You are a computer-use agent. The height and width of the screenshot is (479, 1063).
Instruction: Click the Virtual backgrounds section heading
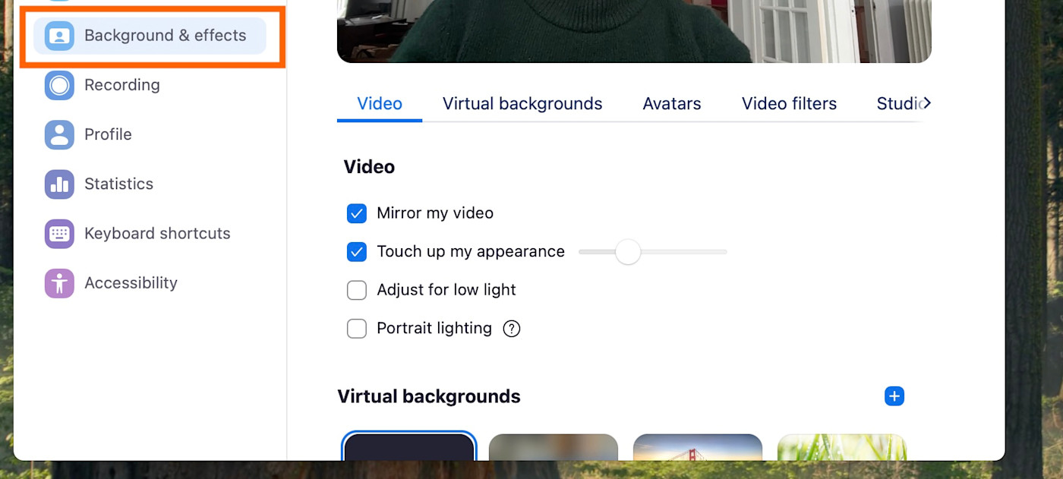pos(429,396)
